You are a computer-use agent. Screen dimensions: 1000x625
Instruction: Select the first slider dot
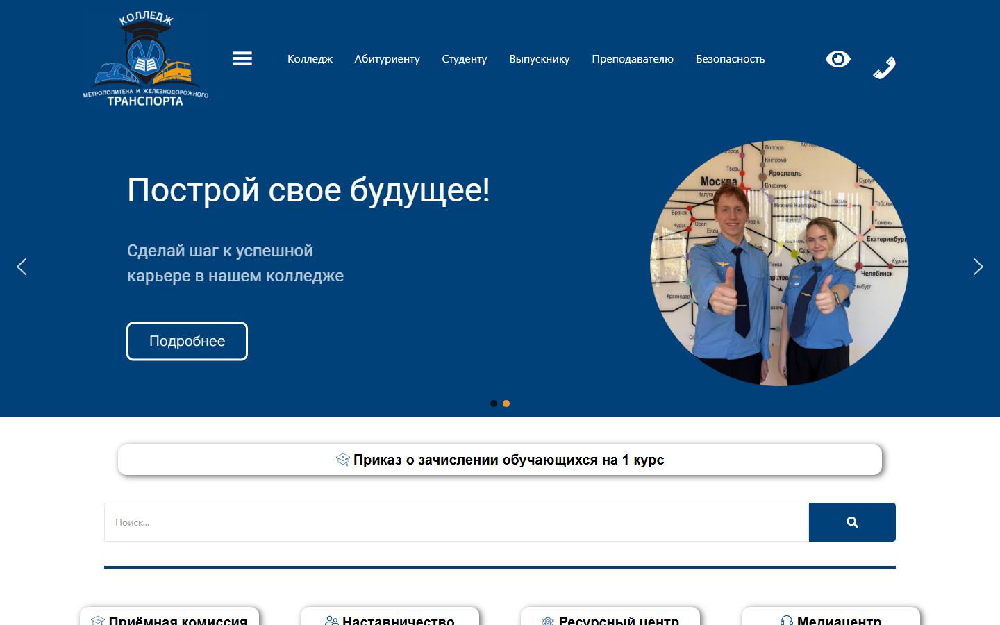click(494, 403)
